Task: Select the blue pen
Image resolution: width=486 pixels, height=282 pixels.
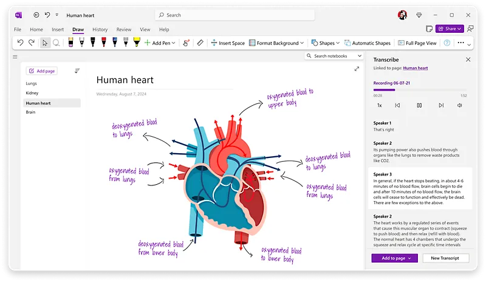Action: 115,42
